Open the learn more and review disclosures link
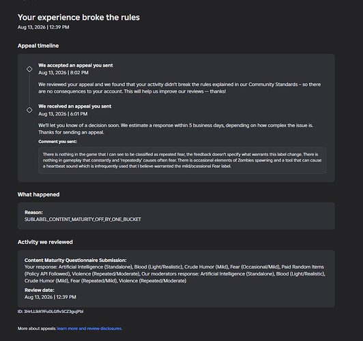363x341 pixels. click(x=89, y=329)
